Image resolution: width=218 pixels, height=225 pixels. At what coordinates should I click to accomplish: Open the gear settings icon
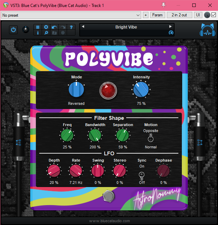pos(46,27)
